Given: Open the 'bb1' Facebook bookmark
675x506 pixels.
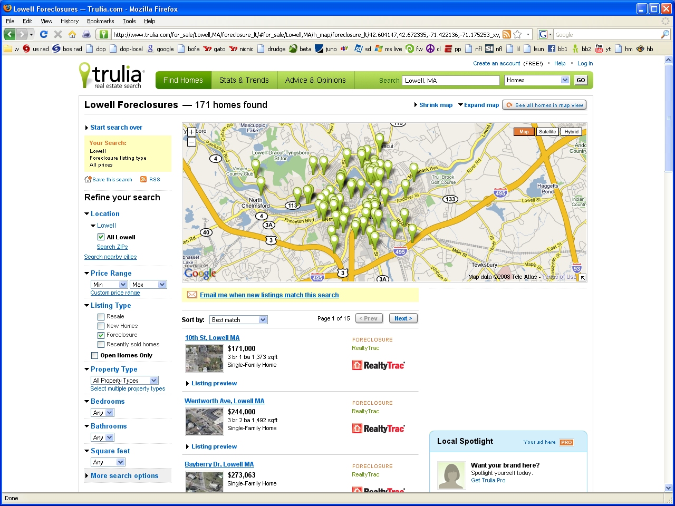Looking at the screenshot, I should [557, 49].
